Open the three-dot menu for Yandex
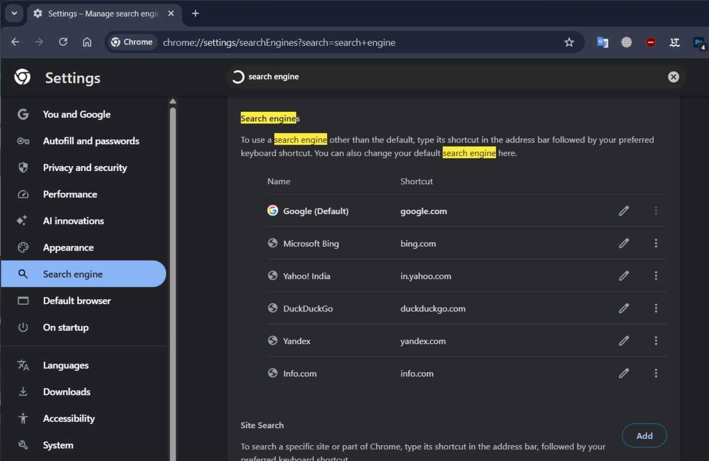Image resolution: width=709 pixels, height=461 pixels. [656, 341]
